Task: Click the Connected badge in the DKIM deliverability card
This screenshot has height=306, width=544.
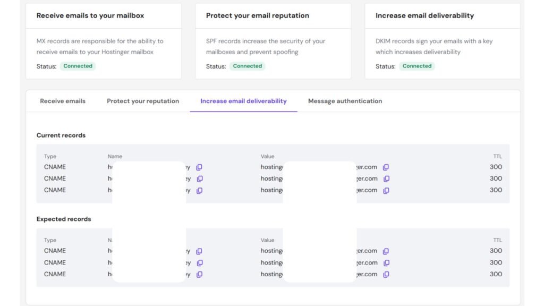Action: (x=416, y=66)
